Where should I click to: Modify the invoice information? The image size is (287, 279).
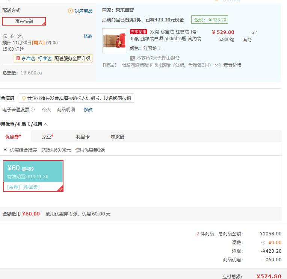coord(88,109)
